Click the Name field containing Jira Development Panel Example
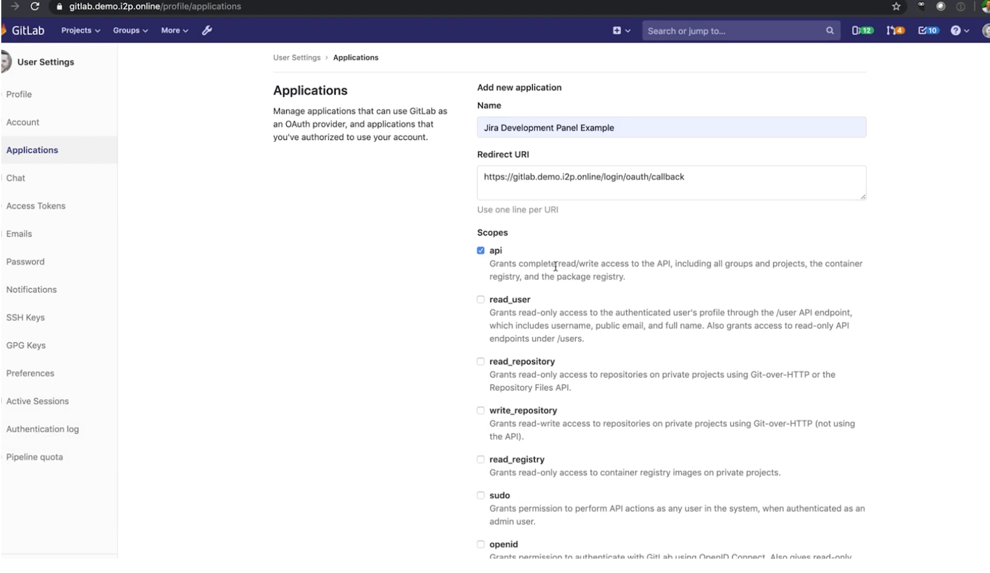990x573 pixels. pyautogui.click(x=671, y=127)
